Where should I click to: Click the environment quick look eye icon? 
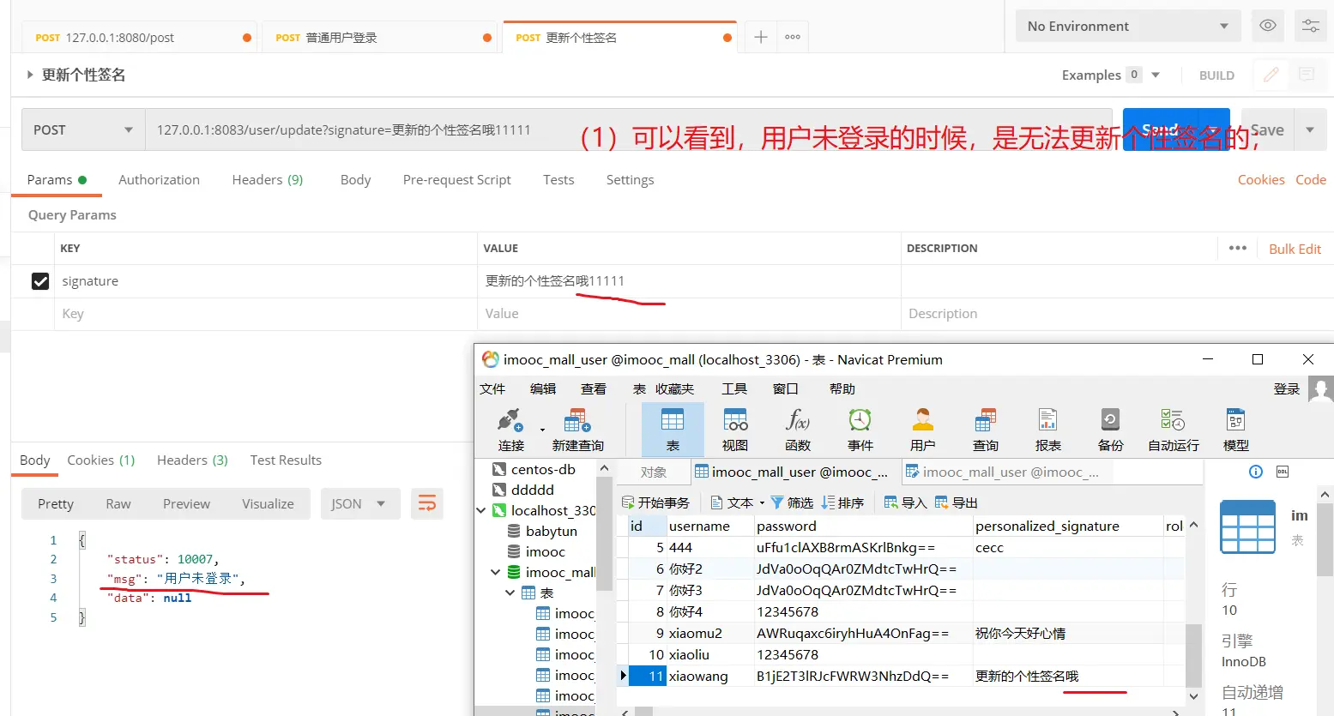pos(1267,26)
